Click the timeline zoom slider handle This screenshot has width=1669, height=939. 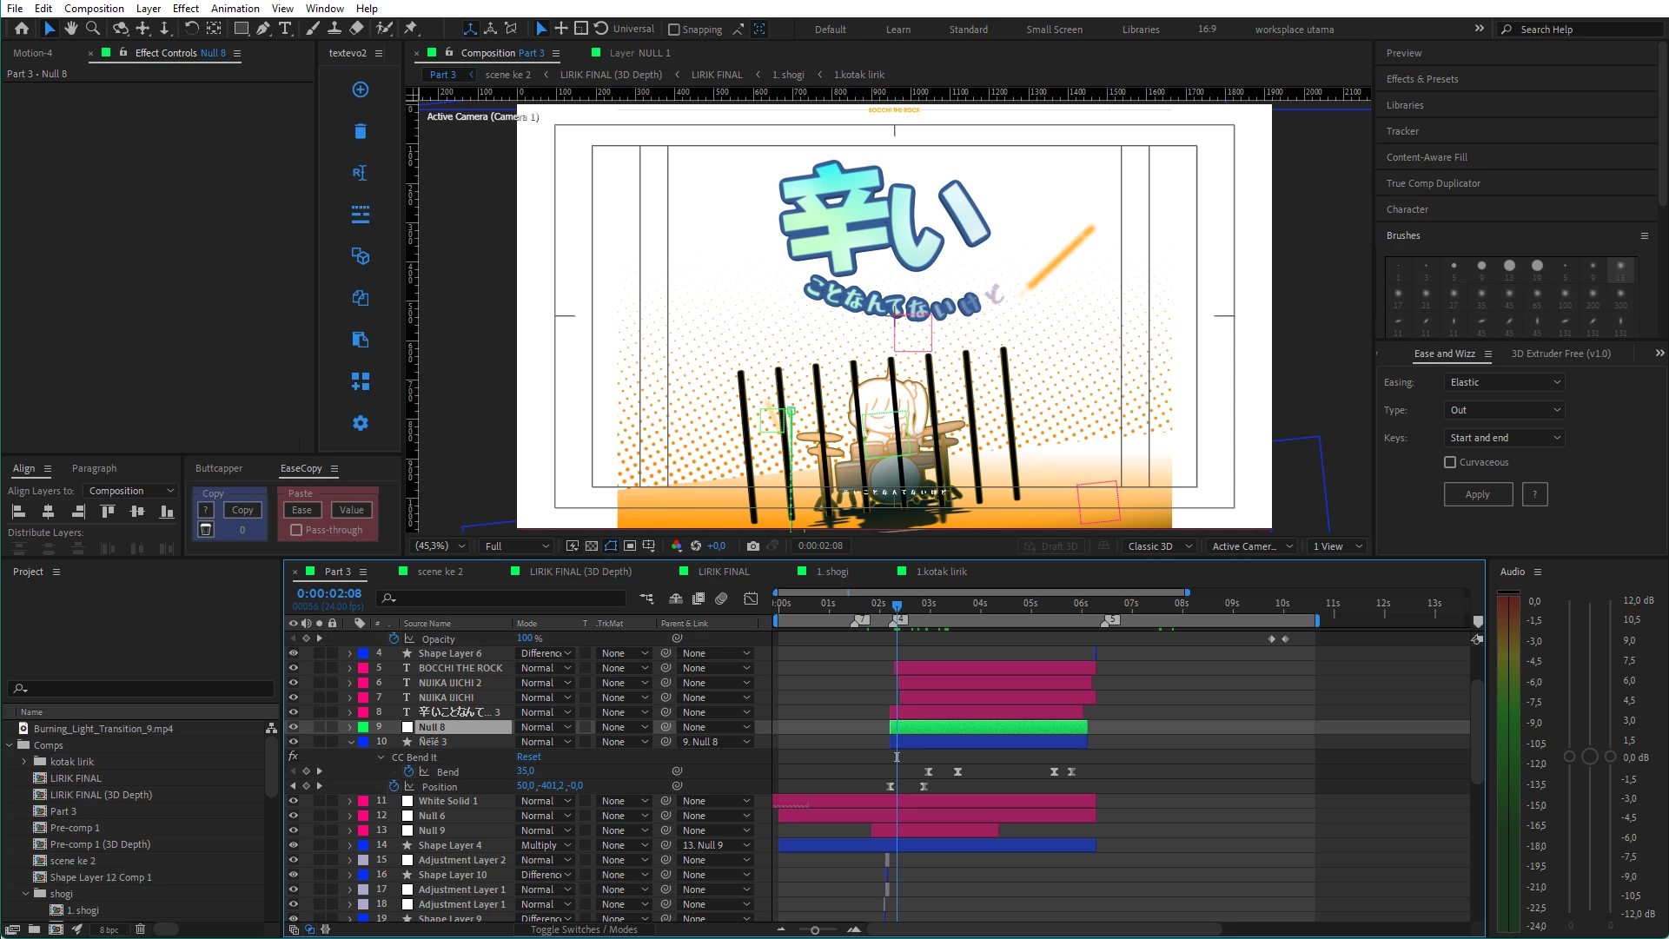pos(814,930)
